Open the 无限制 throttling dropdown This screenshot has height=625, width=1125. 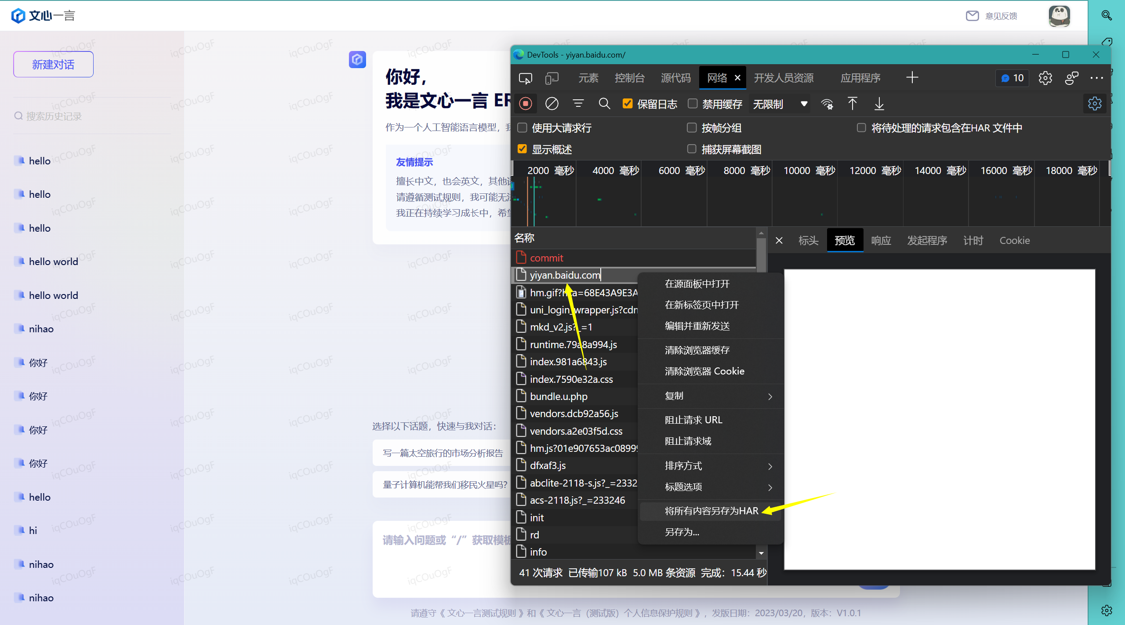click(780, 104)
